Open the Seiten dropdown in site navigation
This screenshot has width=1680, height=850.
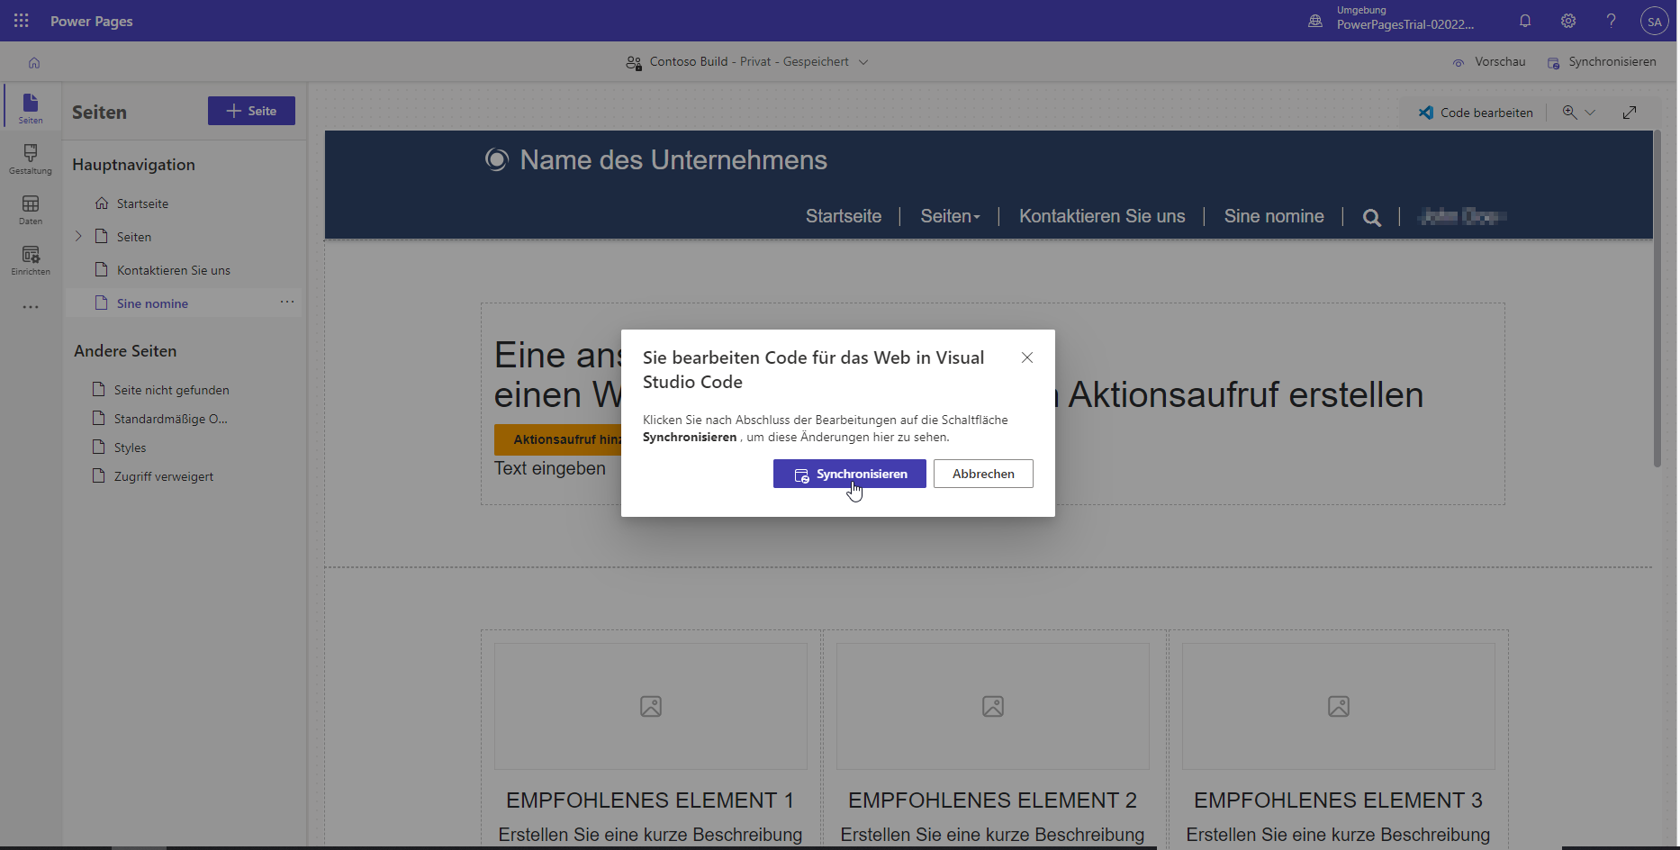point(950,216)
